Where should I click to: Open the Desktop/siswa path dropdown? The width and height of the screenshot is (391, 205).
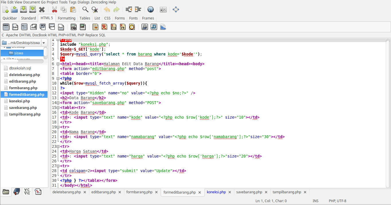pos(44,43)
